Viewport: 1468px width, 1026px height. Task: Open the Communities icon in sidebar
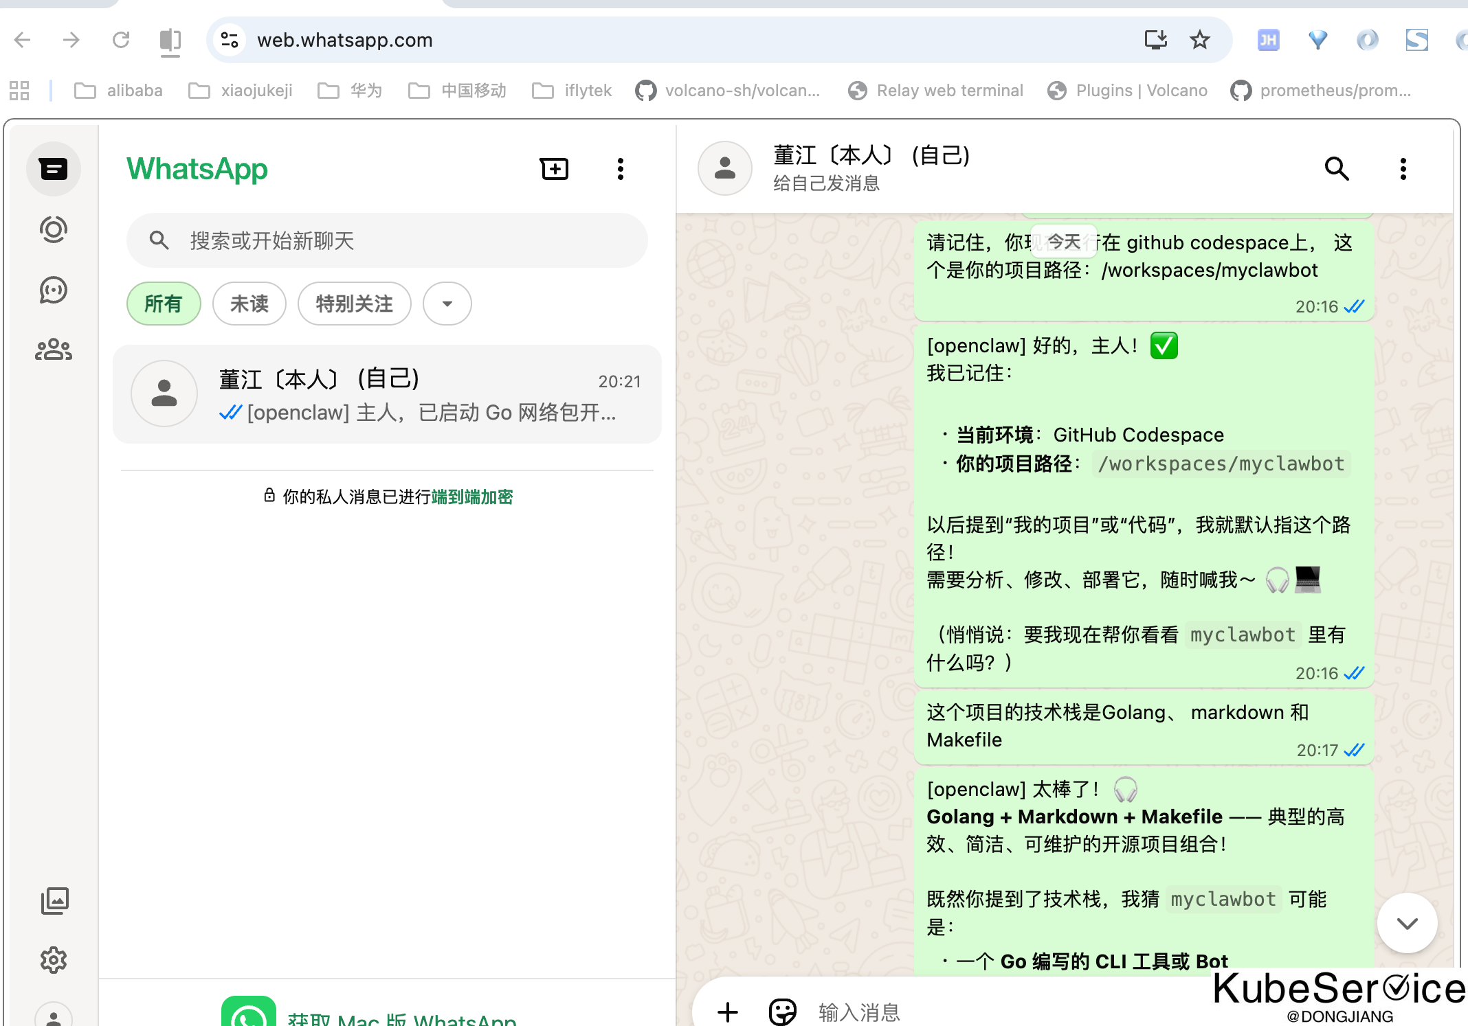coord(54,350)
